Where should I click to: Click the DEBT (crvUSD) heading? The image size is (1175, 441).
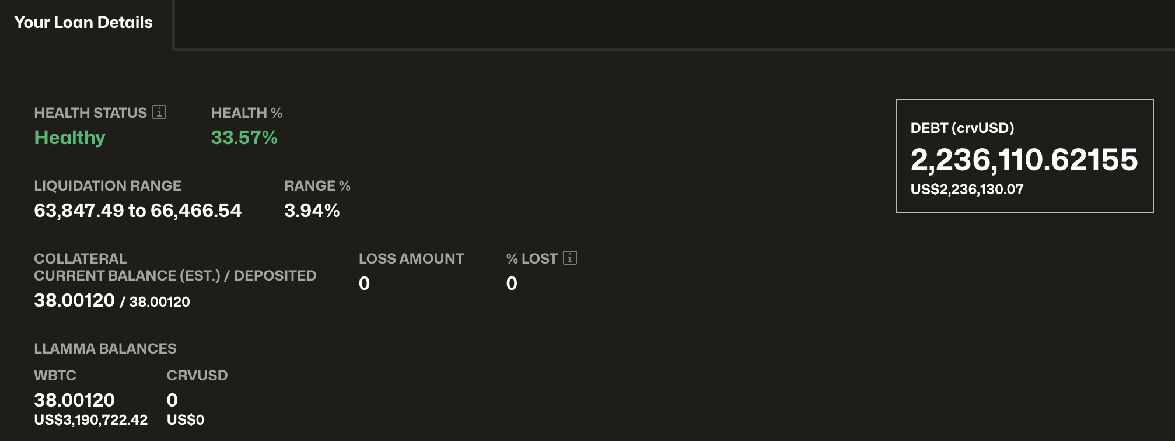pos(962,128)
